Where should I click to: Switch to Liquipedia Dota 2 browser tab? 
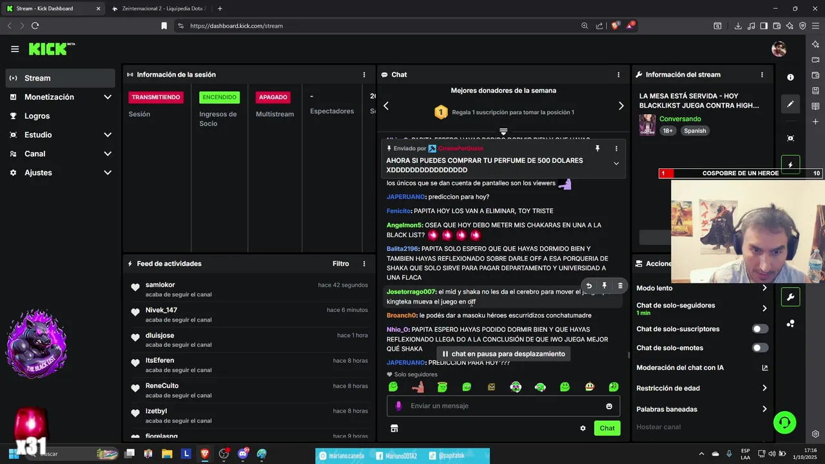158,8
